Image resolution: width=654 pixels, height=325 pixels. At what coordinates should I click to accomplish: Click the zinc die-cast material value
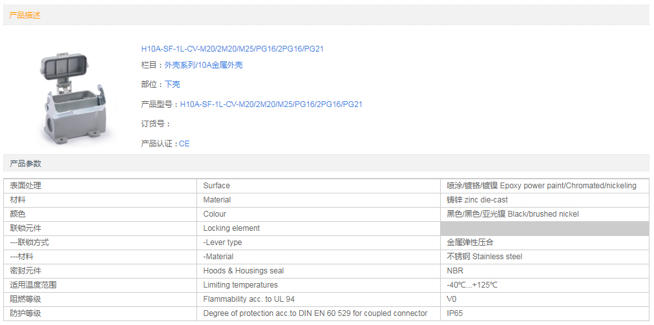pyautogui.click(x=477, y=200)
